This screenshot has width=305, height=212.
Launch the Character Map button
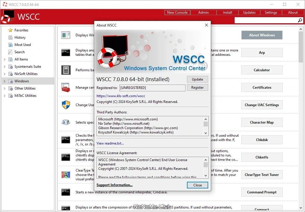[x=262, y=122]
